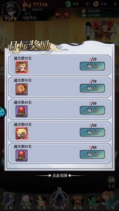Image resolution: width=119 pixels, height=211 pixels.
Task: Tap the recruit token reward for stage 30
Action: click(21, 89)
